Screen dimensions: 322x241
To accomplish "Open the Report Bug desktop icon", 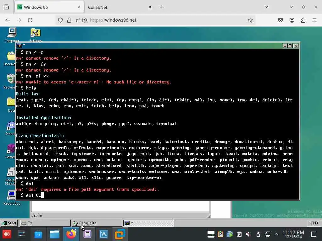I will click(x=12, y=198).
